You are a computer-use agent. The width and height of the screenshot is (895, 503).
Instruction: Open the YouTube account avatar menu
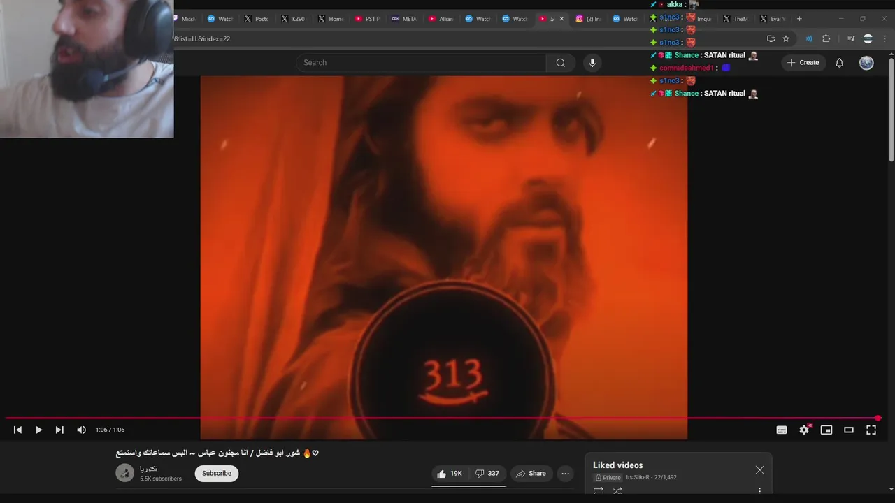866,63
